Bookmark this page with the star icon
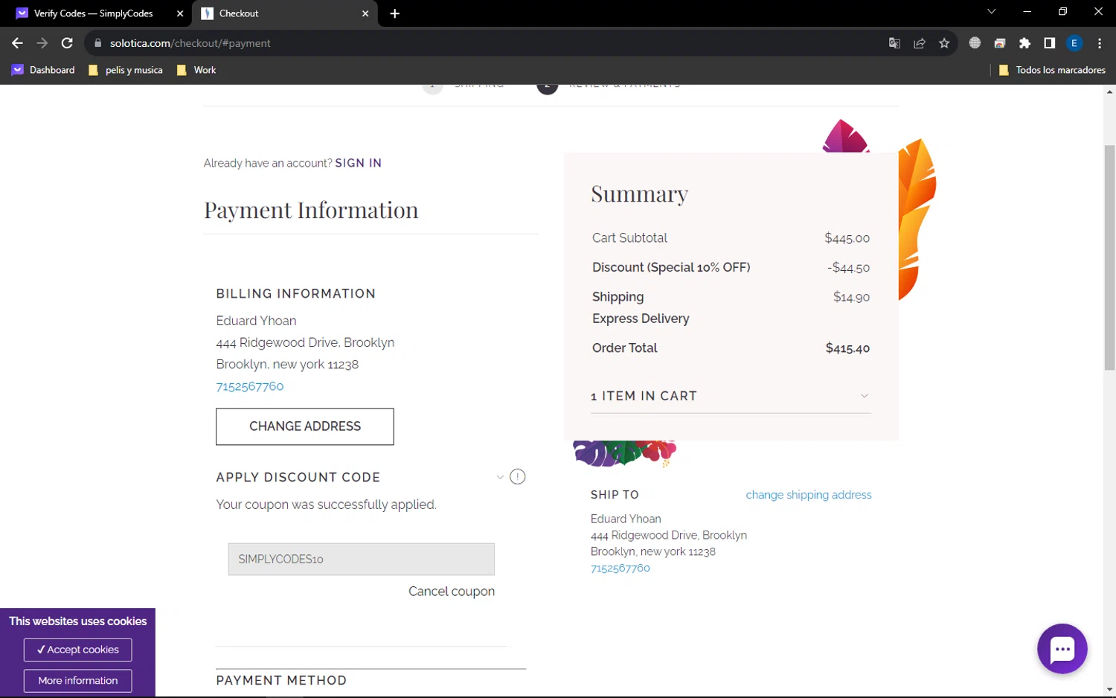This screenshot has height=698, width=1116. coord(944,43)
